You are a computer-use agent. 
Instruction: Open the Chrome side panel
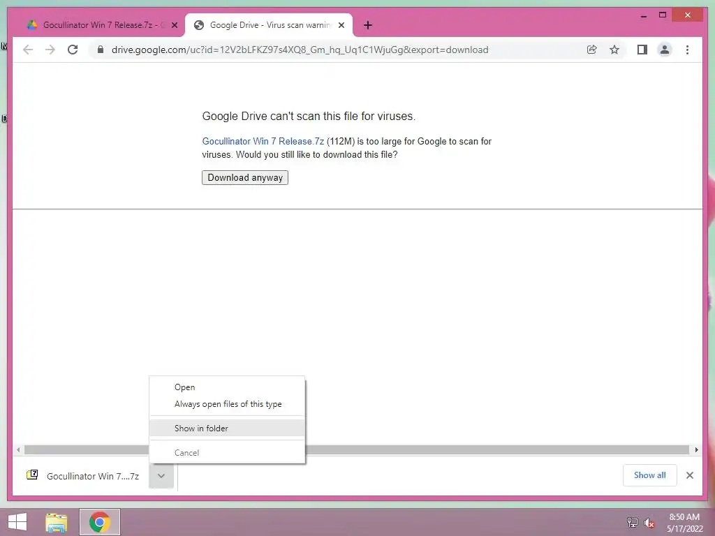coord(642,50)
